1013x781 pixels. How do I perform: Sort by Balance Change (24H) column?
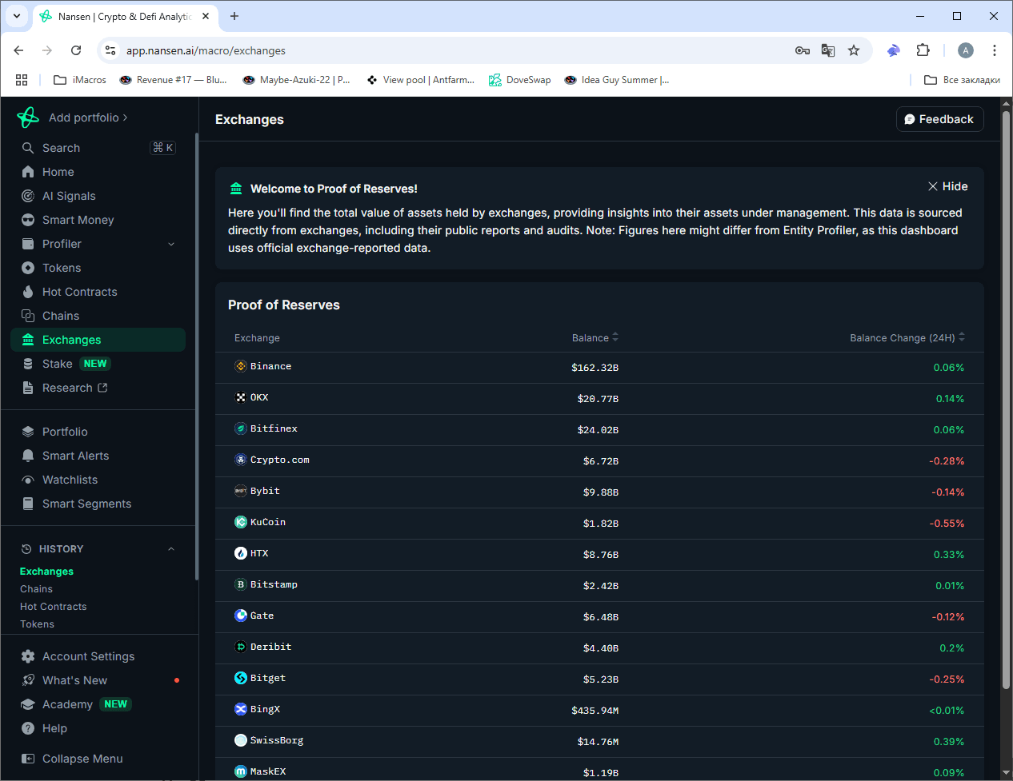pyautogui.click(x=907, y=338)
